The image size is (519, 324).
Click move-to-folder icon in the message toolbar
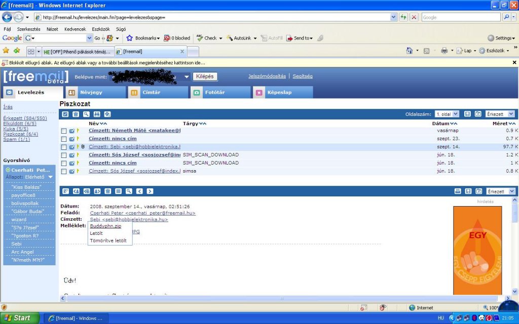[478, 191]
